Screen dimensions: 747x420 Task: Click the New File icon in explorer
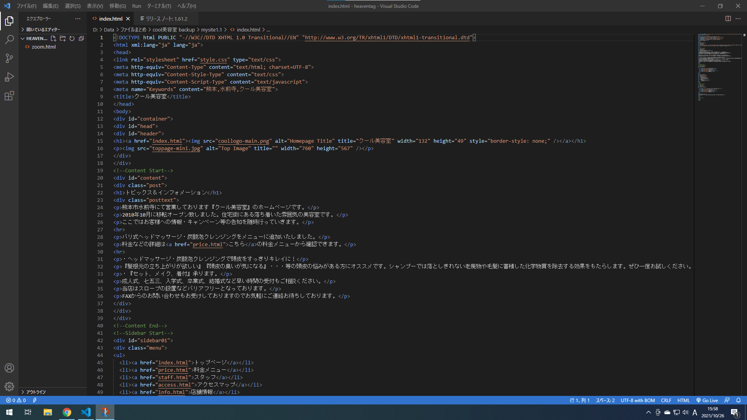(53, 38)
